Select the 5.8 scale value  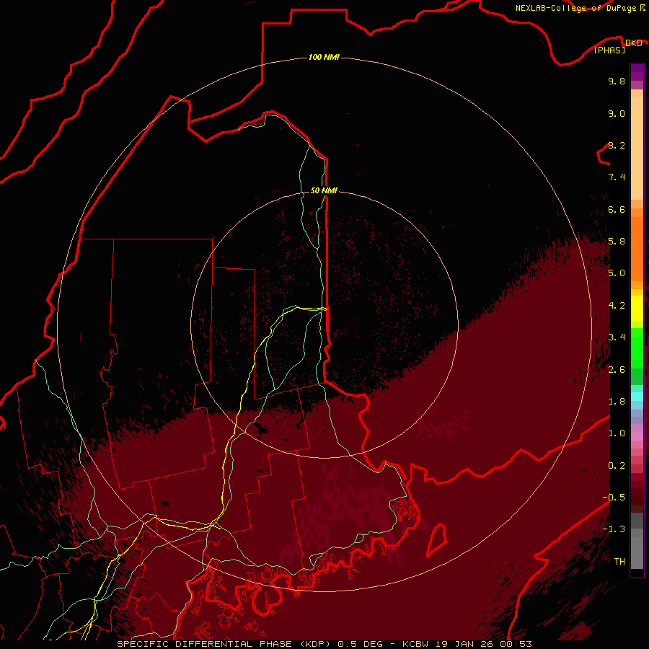pyautogui.click(x=617, y=242)
